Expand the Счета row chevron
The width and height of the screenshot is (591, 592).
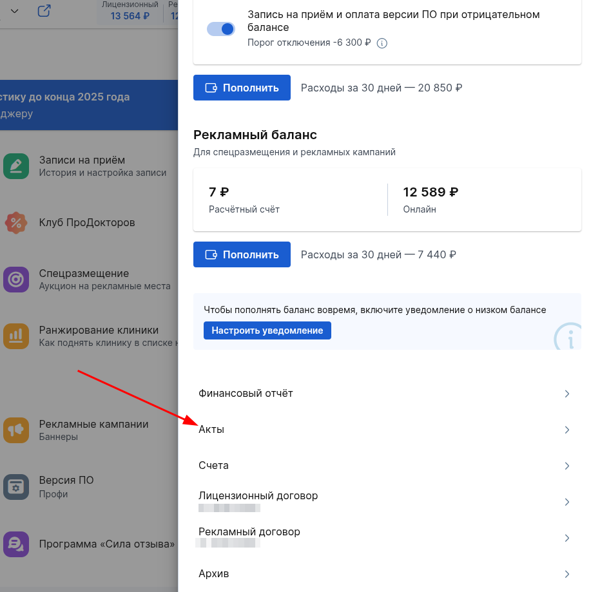click(x=567, y=466)
